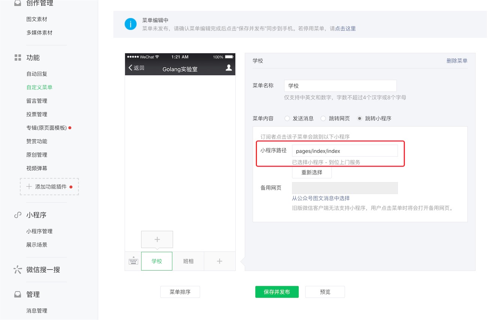Open 自定义菜单 in the sidebar
Screen dimensions: 497x320
39,87
